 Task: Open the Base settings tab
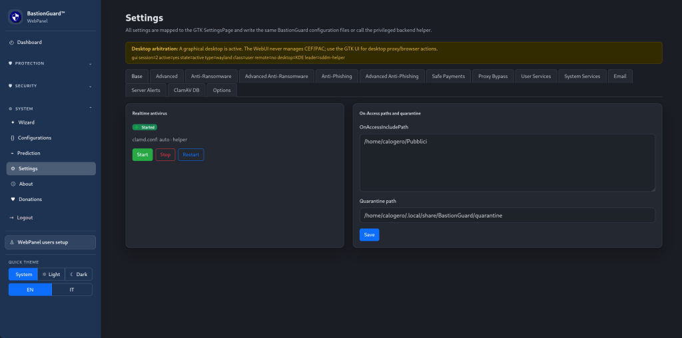pyautogui.click(x=137, y=76)
